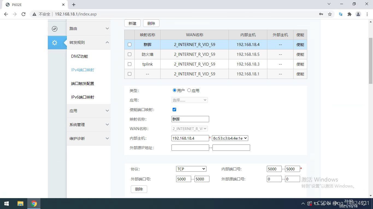Click the 新建 button

pyautogui.click(x=132, y=23)
